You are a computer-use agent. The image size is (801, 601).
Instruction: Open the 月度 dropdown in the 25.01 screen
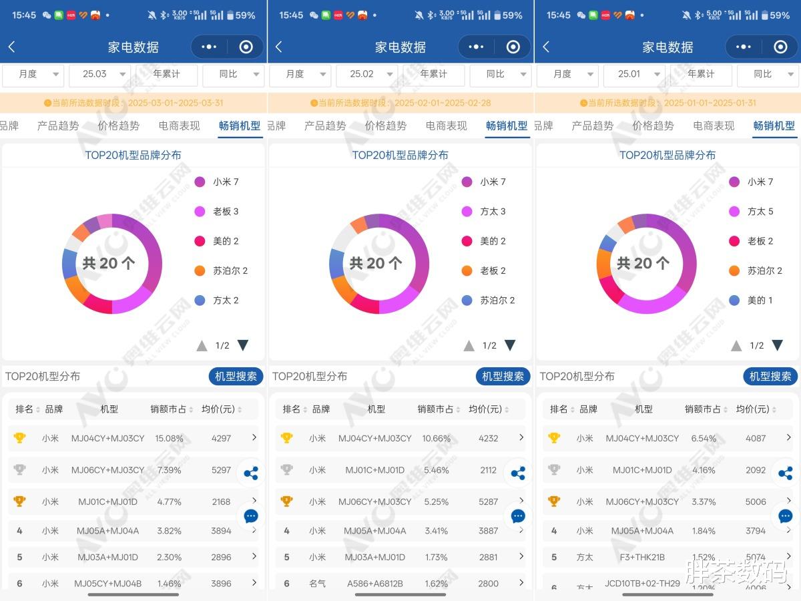click(x=568, y=74)
